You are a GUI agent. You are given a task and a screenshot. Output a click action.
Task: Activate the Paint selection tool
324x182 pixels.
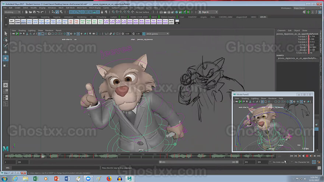click(6, 46)
